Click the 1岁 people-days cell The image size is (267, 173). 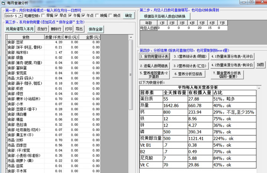162,28
